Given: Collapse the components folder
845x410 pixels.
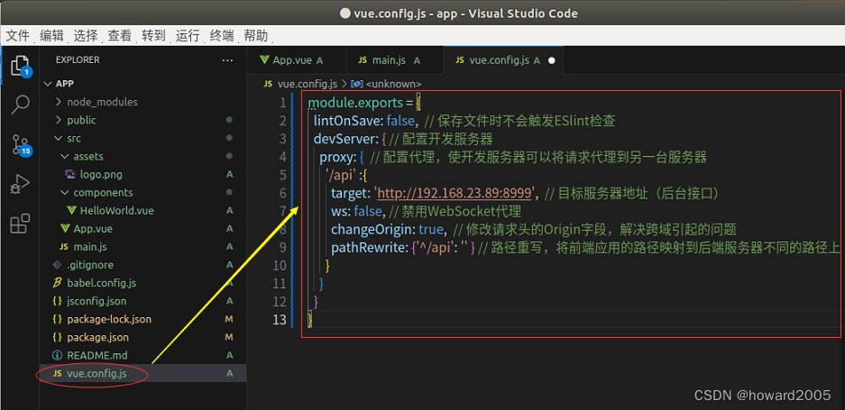Looking at the screenshot, I should [x=65, y=192].
